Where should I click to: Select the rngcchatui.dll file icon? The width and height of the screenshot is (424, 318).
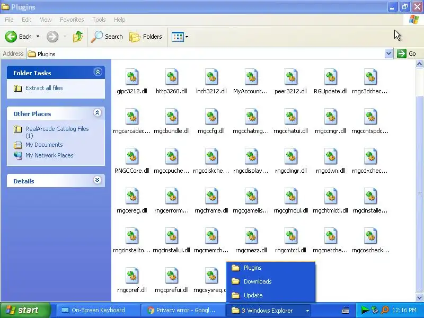point(291,117)
